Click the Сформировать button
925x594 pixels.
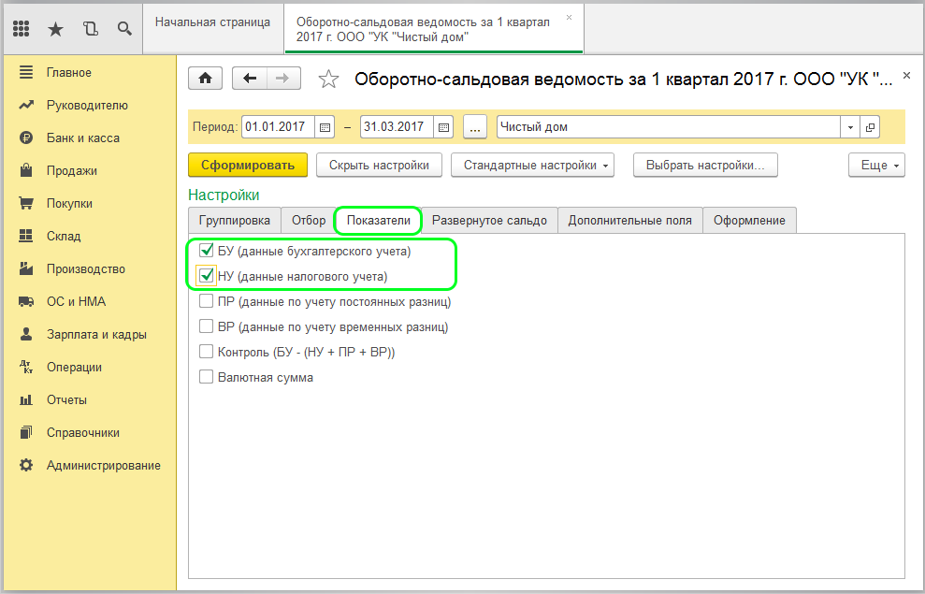[x=247, y=166]
